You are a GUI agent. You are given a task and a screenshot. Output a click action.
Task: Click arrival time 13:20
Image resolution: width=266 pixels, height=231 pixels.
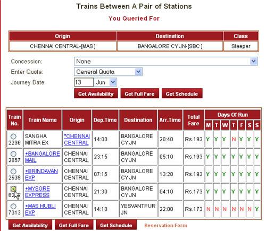167,174
